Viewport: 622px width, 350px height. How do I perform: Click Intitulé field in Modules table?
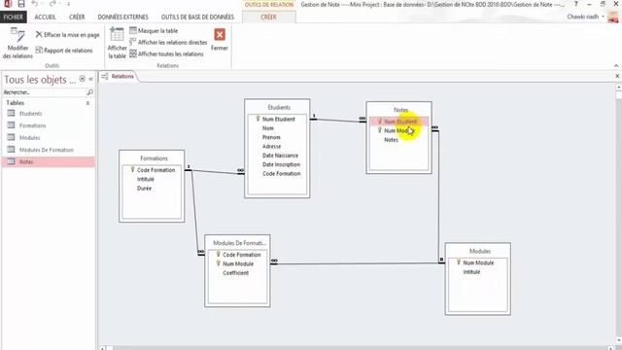click(x=471, y=272)
